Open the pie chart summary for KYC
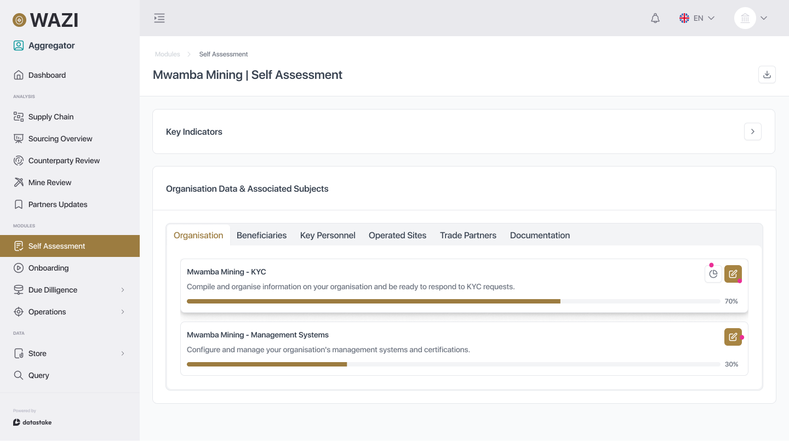This screenshot has width=789, height=441. click(x=713, y=274)
